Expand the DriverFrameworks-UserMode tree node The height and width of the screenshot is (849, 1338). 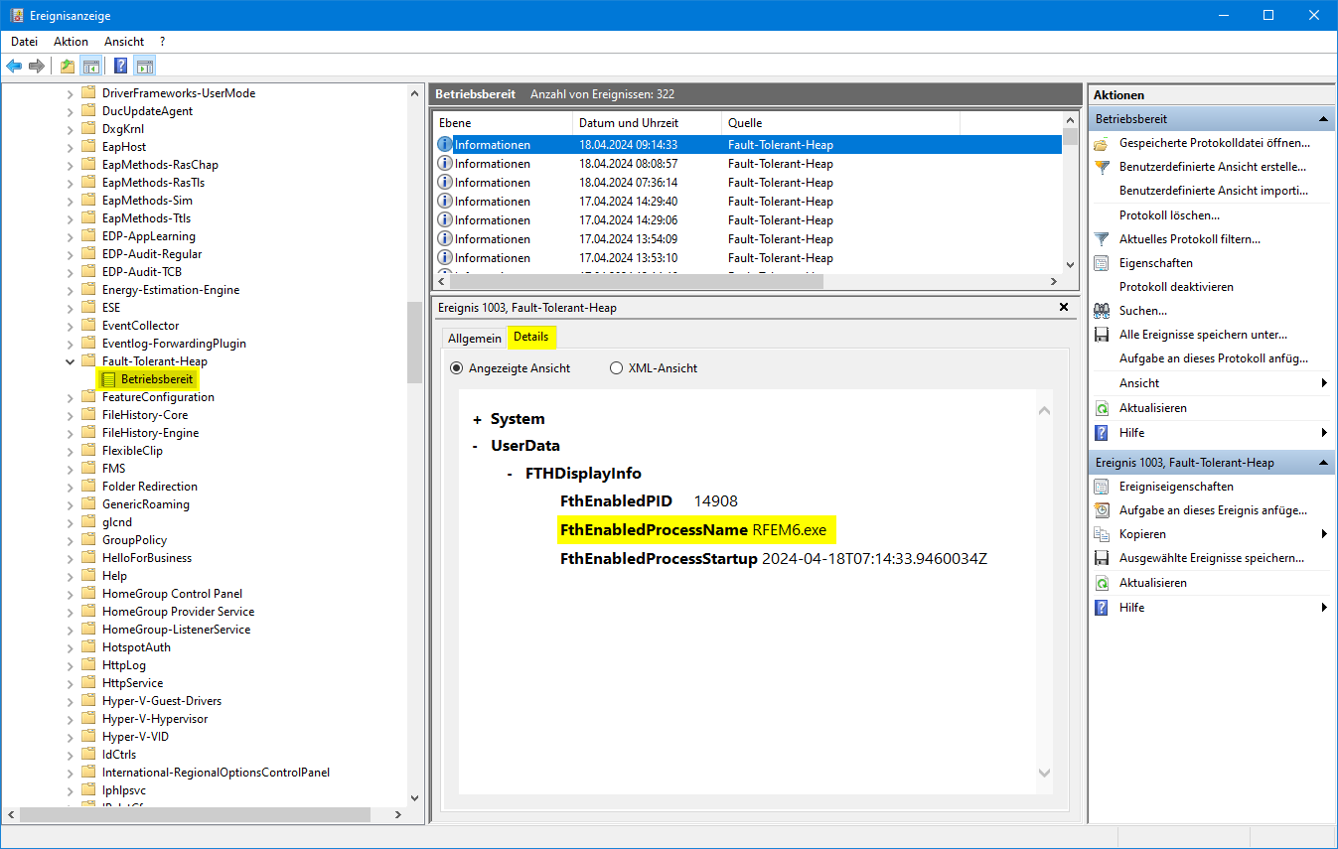point(70,93)
